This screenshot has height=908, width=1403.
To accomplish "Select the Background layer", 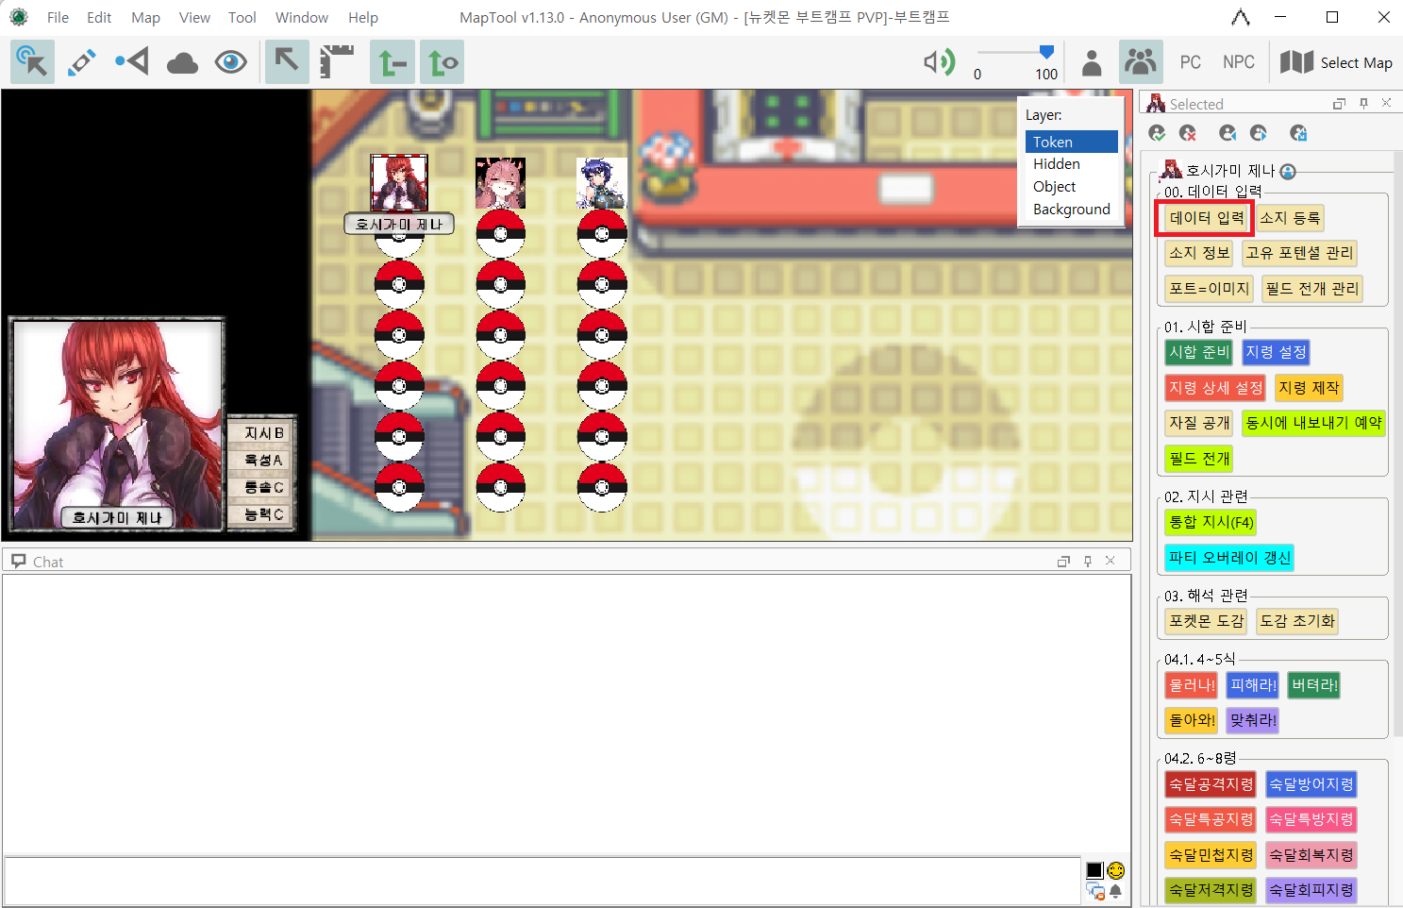I will [x=1071, y=210].
